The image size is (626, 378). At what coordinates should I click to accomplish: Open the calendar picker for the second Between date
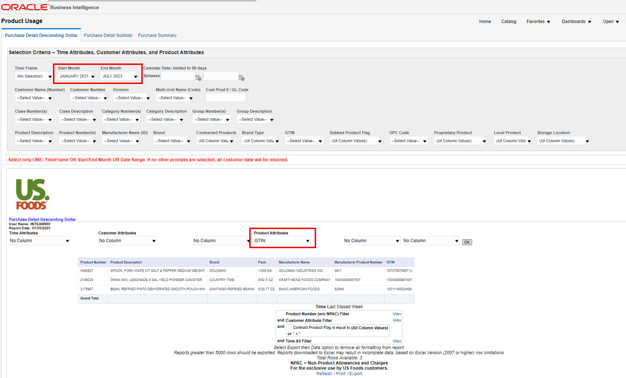tap(242, 77)
